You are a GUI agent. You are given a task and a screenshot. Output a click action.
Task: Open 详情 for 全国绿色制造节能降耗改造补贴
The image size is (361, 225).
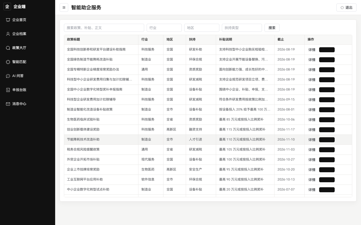click(x=312, y=60)
